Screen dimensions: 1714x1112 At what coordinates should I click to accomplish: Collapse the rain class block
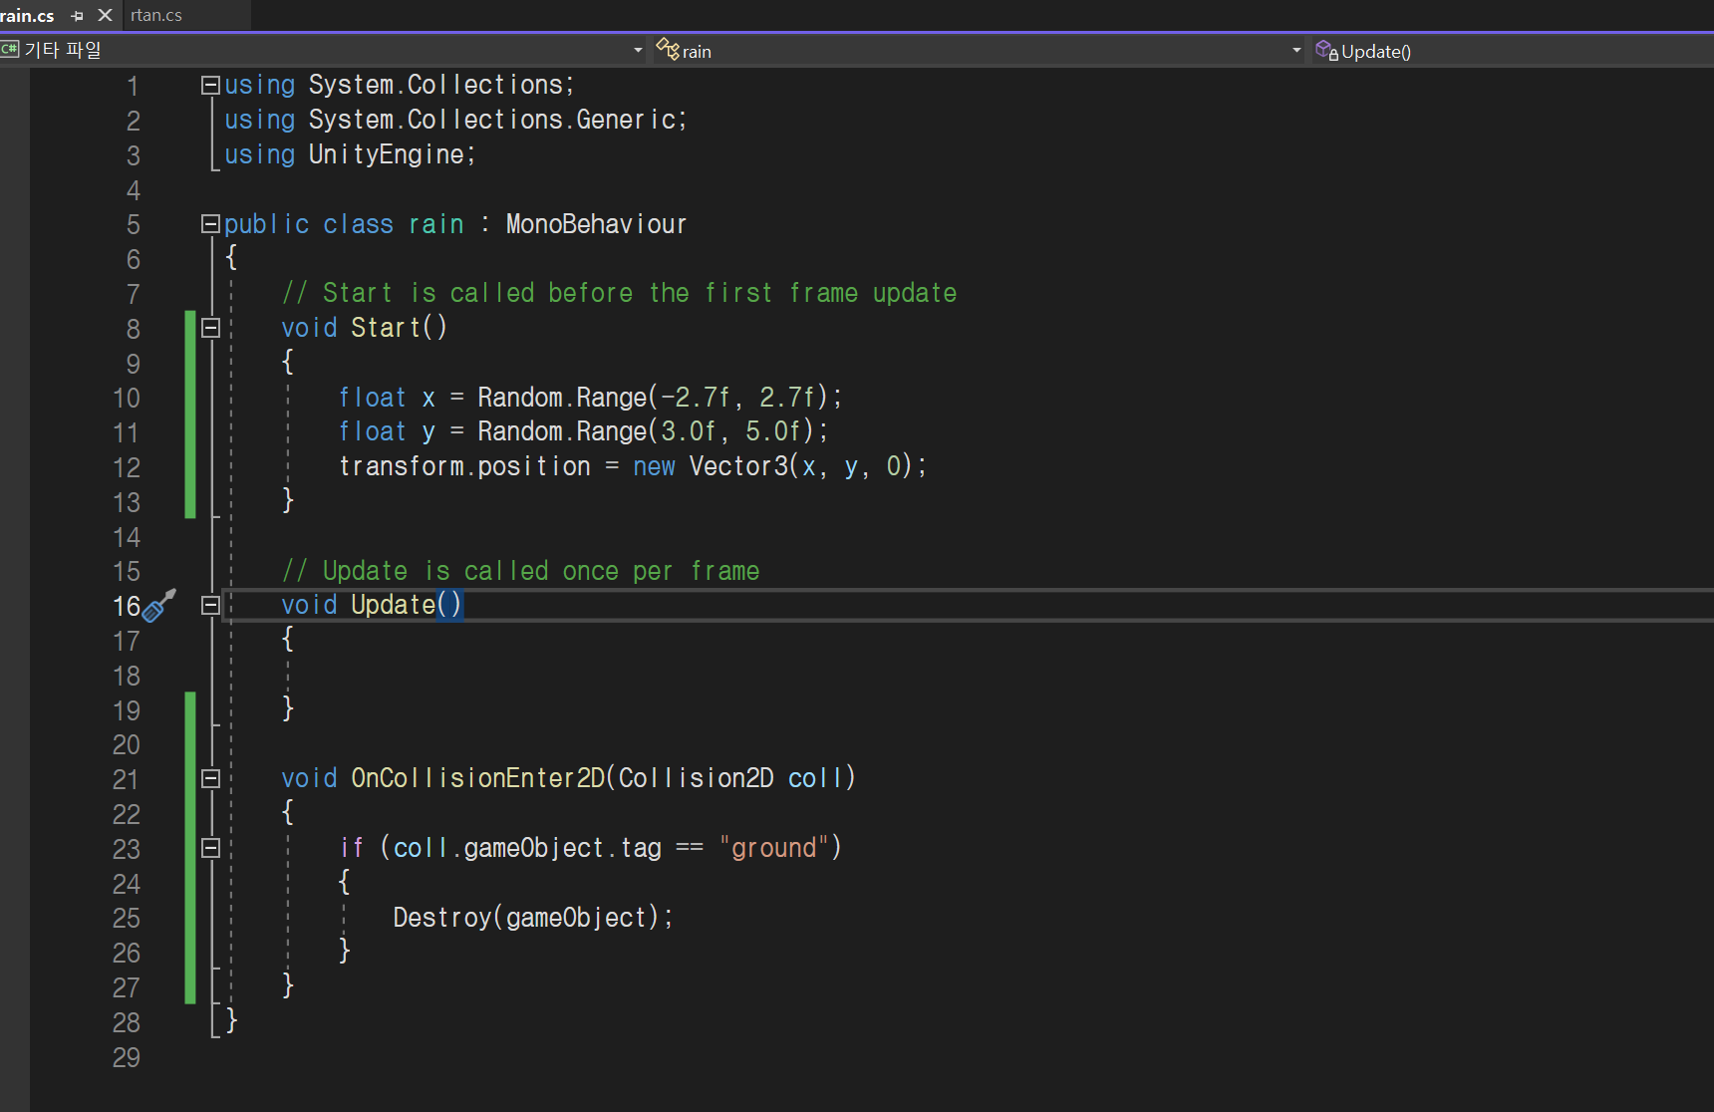[x=210, y=224]
